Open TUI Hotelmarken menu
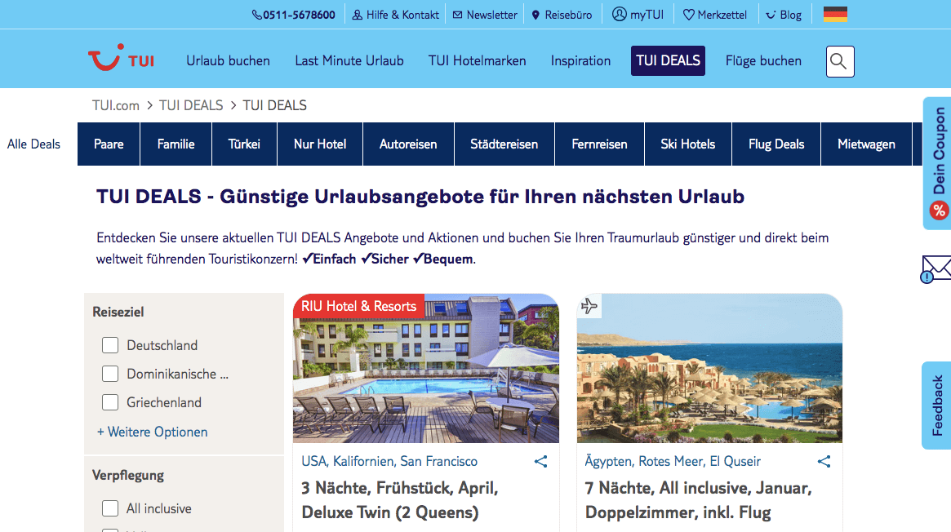This screenshot has width=951, height=532. coord(478,60)
